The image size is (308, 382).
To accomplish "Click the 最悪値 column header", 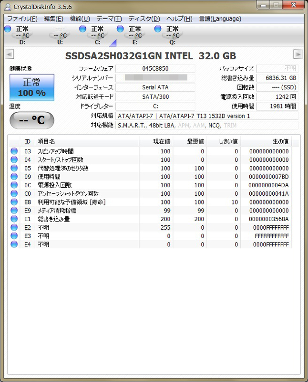I will click(x=190, y=141).
